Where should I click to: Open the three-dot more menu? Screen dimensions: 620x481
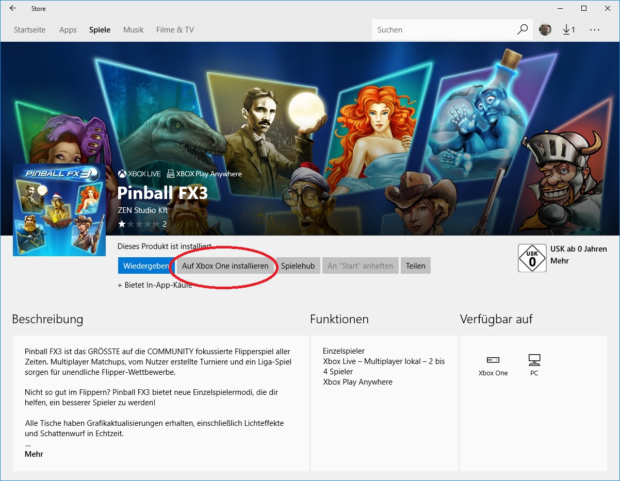[595, 30]
